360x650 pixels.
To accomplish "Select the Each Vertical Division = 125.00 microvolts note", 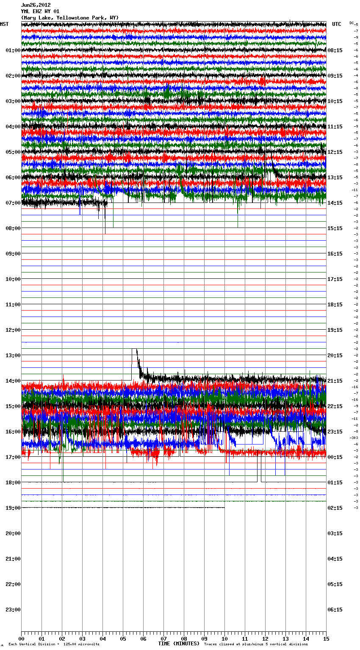I will click(x=54, y=644).
